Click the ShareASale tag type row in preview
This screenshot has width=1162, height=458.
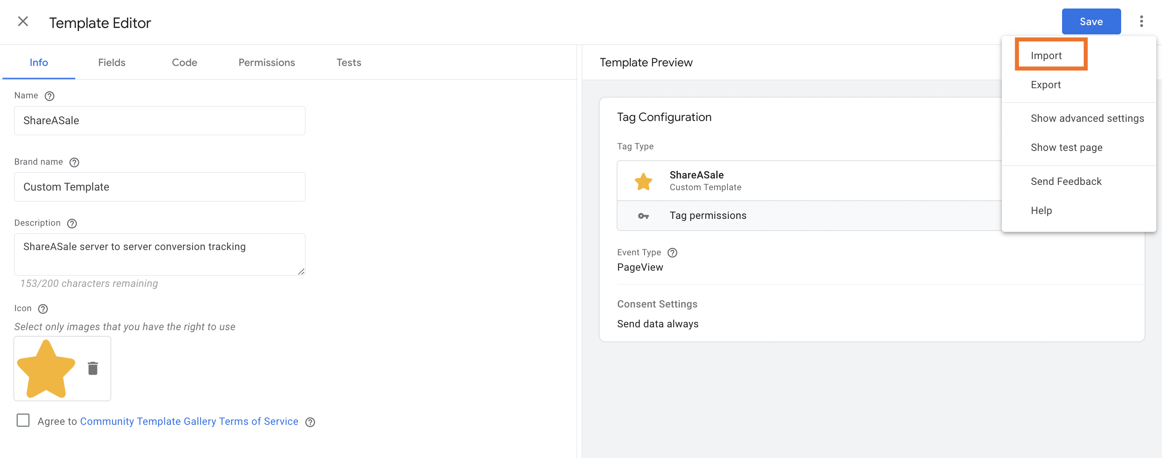point(809,181)
